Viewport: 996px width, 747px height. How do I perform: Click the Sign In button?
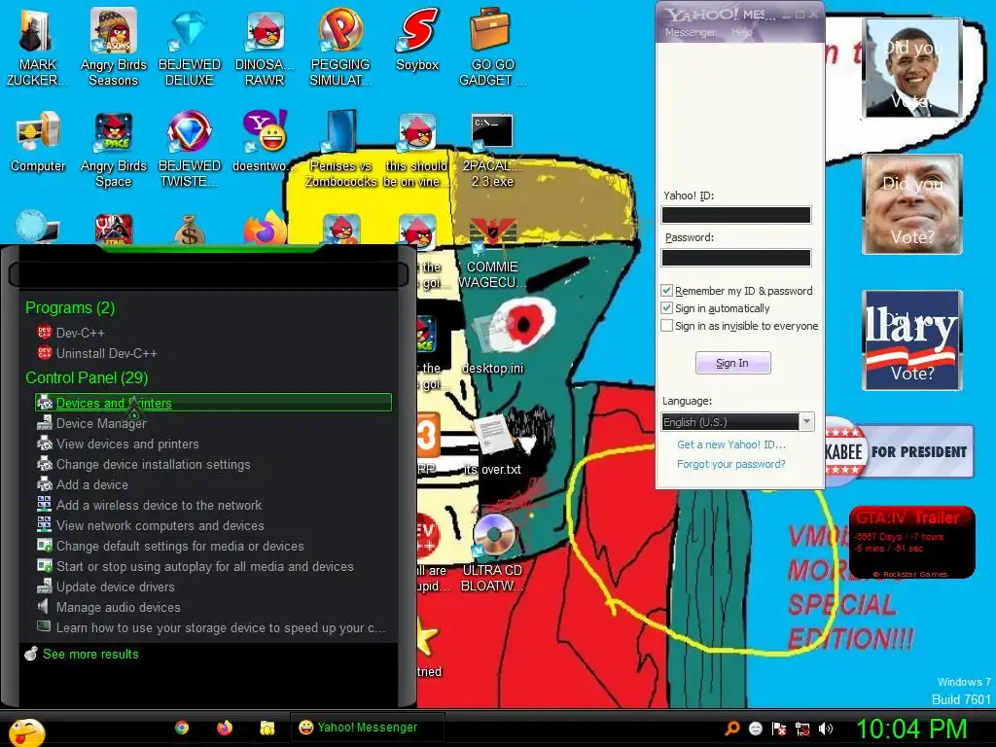(733, 363)
